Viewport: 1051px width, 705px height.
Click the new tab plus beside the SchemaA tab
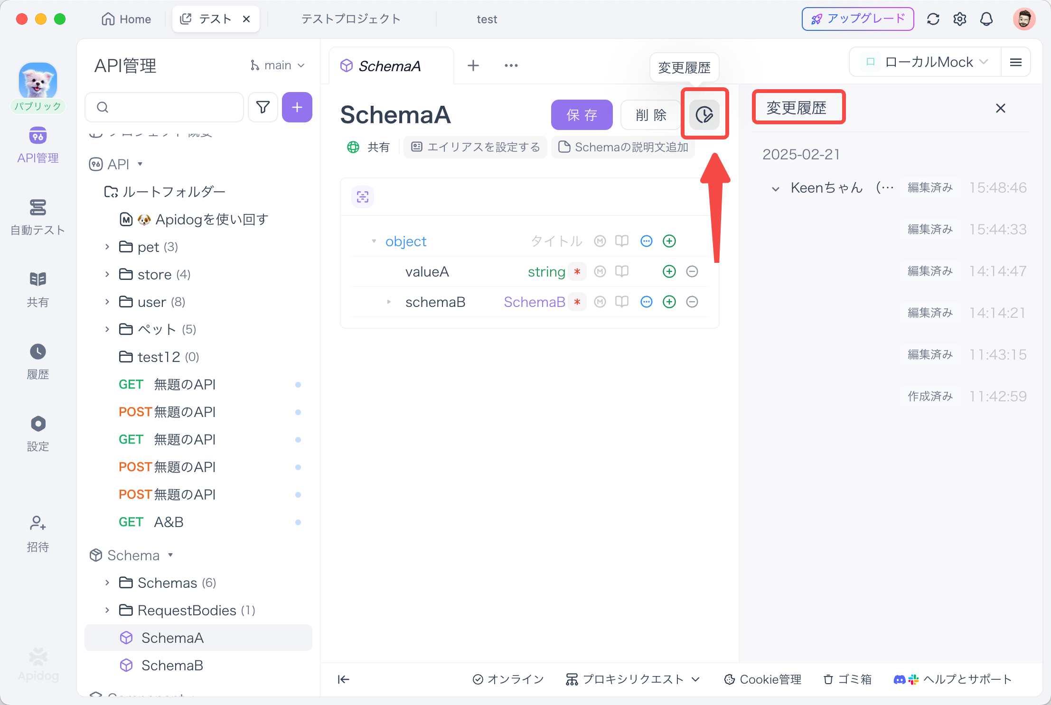473,65
